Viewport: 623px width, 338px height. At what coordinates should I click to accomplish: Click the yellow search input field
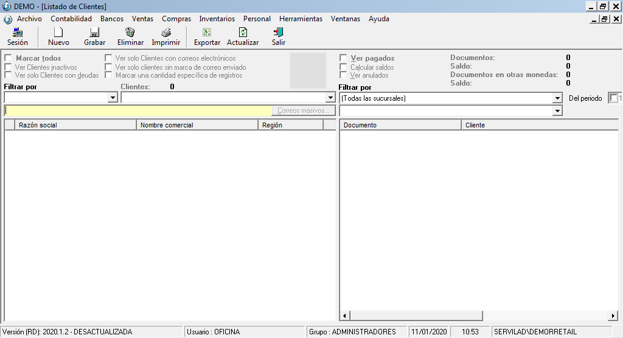click(x=137, y=111)
